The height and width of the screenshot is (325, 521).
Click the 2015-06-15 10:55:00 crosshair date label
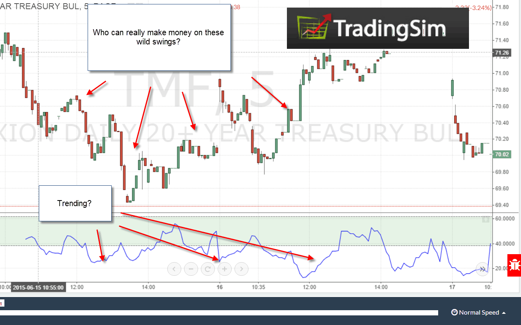point(38,287)
